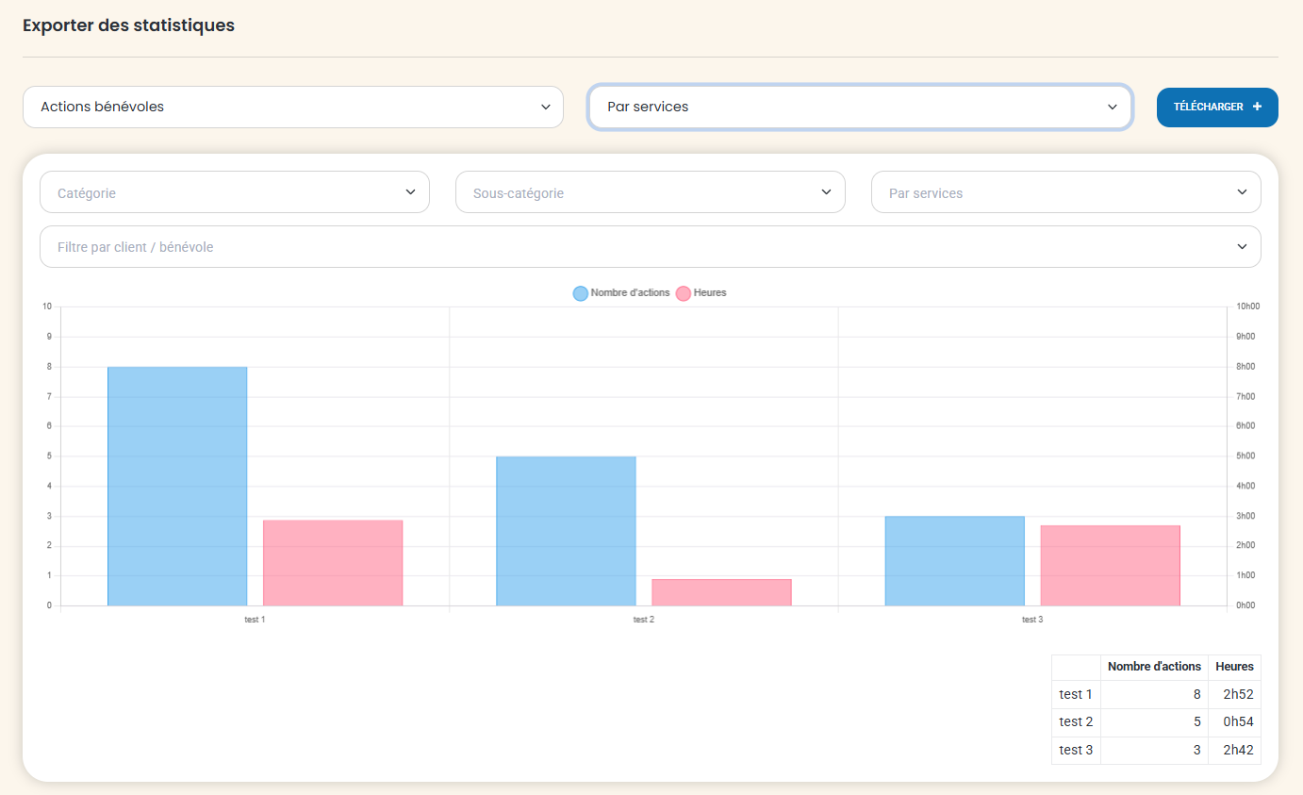The width and height of the screenshot is (1303, 795).
Task: Click the Nombre d'actions table column header
Action: click(x=1154, y=667)
